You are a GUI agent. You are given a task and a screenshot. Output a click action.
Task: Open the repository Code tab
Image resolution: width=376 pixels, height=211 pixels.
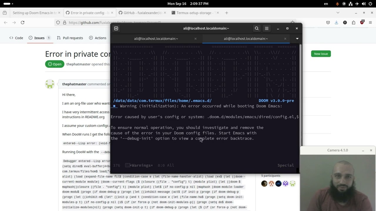[16, 38]
